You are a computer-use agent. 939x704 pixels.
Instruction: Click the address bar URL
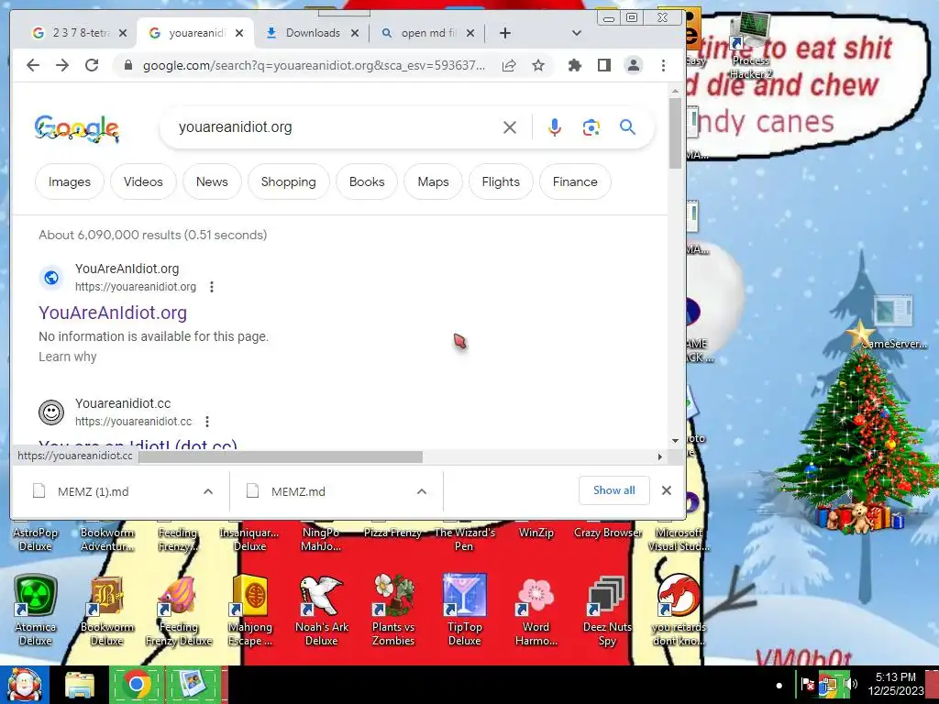[314, 65]
